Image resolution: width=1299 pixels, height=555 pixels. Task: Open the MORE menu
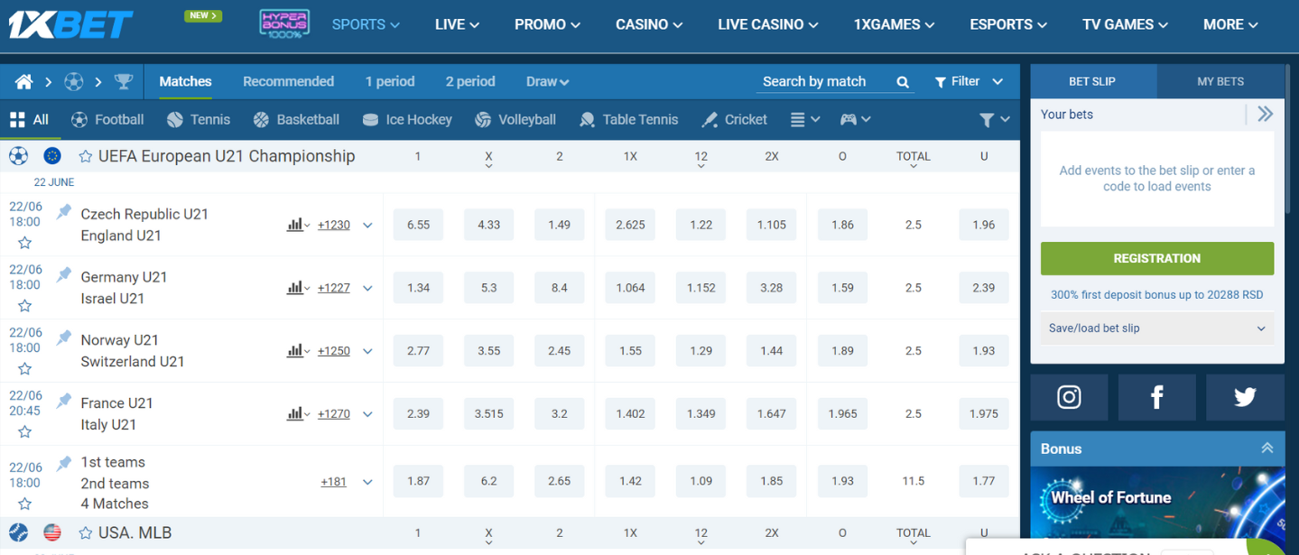1230,25
